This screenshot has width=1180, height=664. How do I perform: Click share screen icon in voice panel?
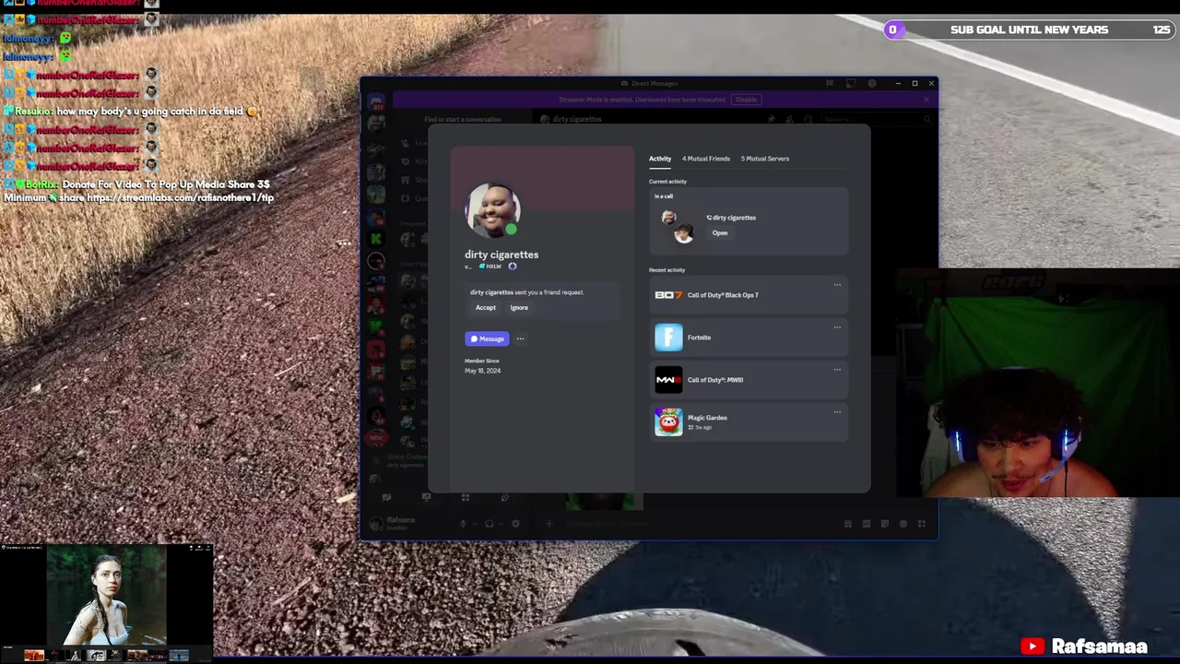coord(426,497)
